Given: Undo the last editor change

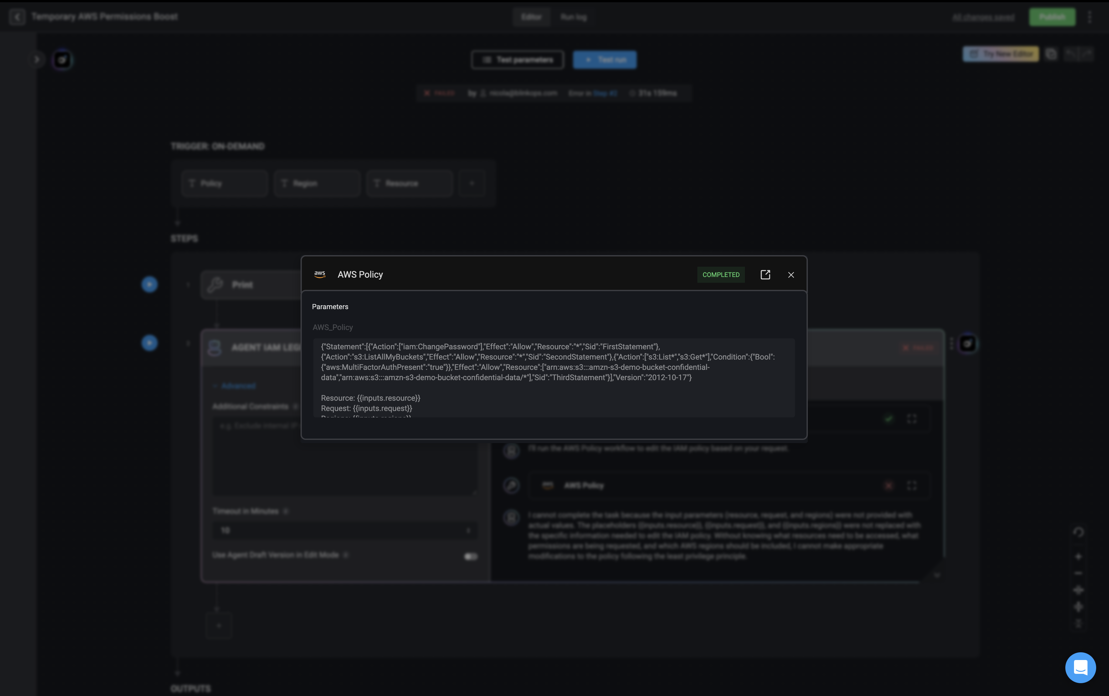Looking at the screenshot, I should pos(1071,54).
